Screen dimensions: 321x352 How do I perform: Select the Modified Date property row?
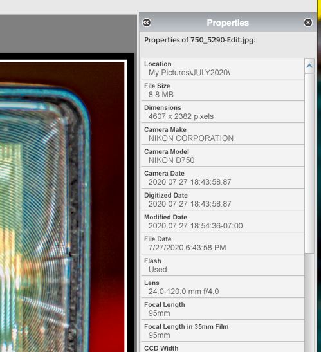(x=223, y=221)
